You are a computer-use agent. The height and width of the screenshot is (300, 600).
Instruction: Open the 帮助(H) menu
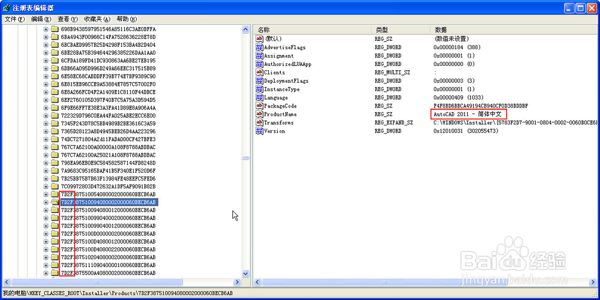coord(127,19)
